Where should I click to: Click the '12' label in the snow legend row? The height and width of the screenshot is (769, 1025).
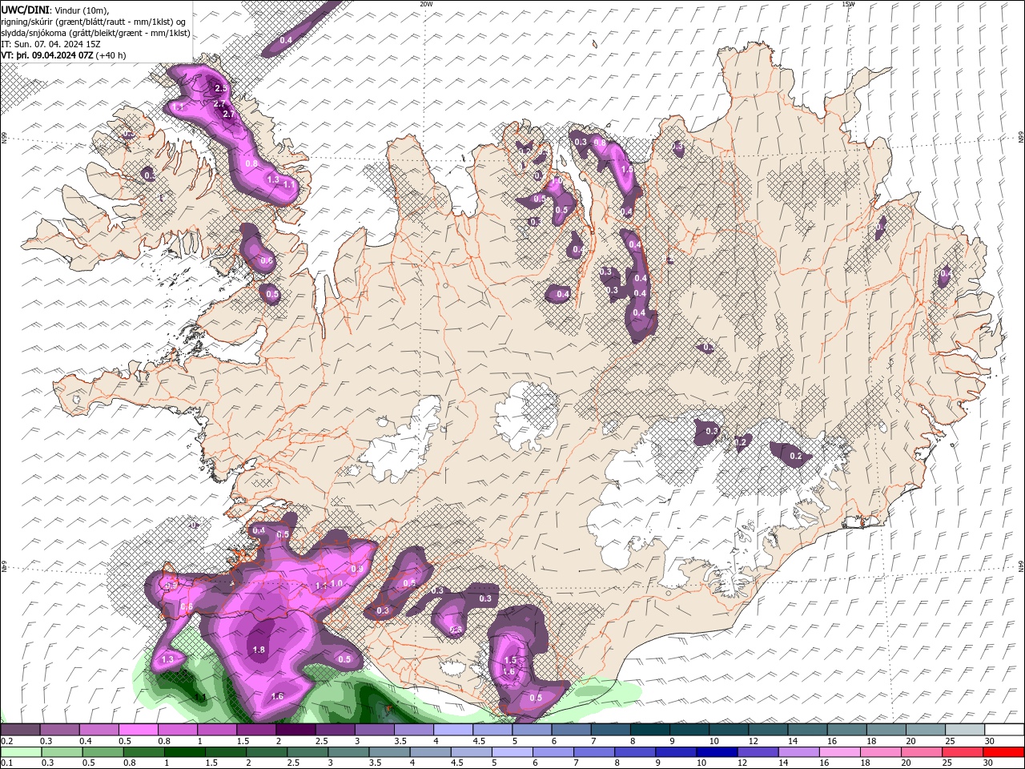click(754, 741)
